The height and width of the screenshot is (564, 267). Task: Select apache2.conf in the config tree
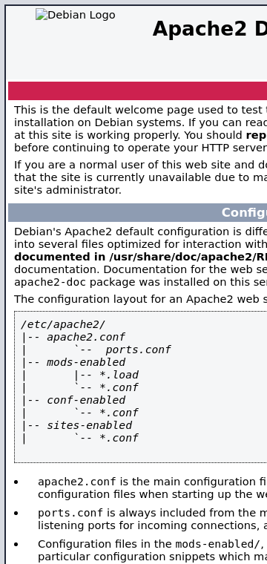(x=86, y=337)
